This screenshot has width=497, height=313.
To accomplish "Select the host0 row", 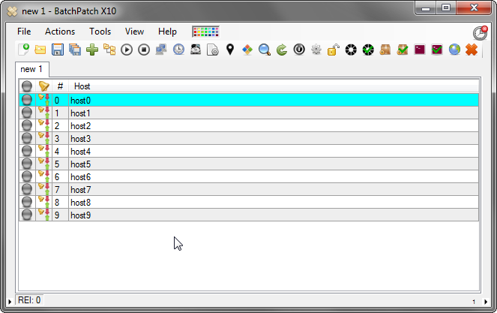I will click(249, 101).
